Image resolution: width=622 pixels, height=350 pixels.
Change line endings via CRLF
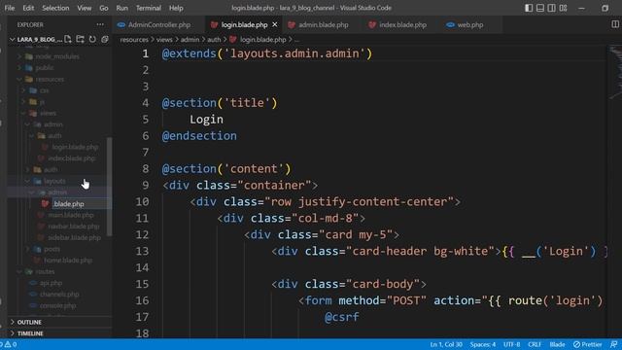pyautogui.click(x=535, y=344)
